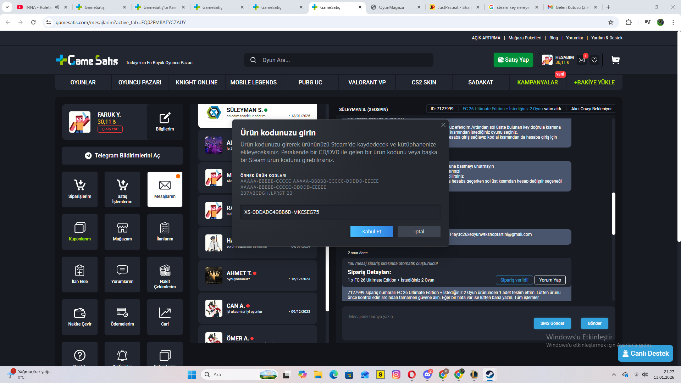Open Windows Start menu
Viewport: 681px width, 383px height.
(192, 374)
